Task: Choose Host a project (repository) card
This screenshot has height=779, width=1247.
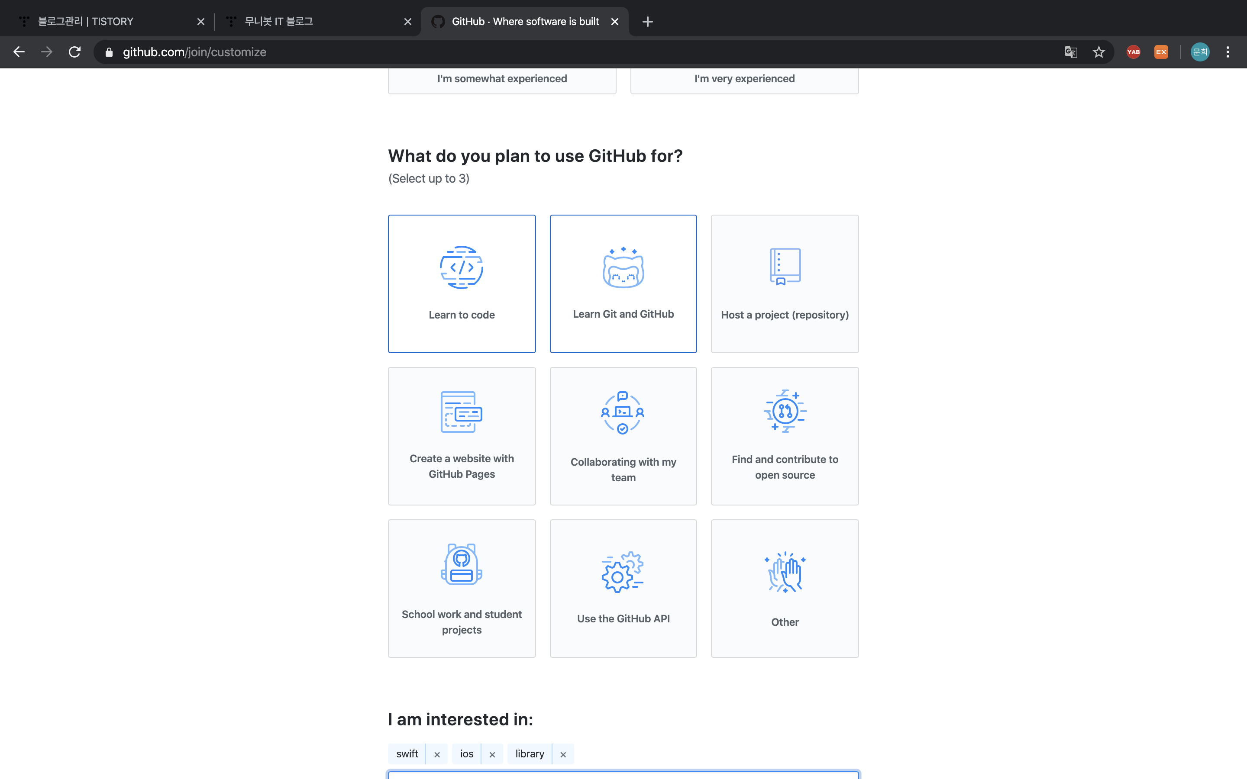Action: pos(785,284)
